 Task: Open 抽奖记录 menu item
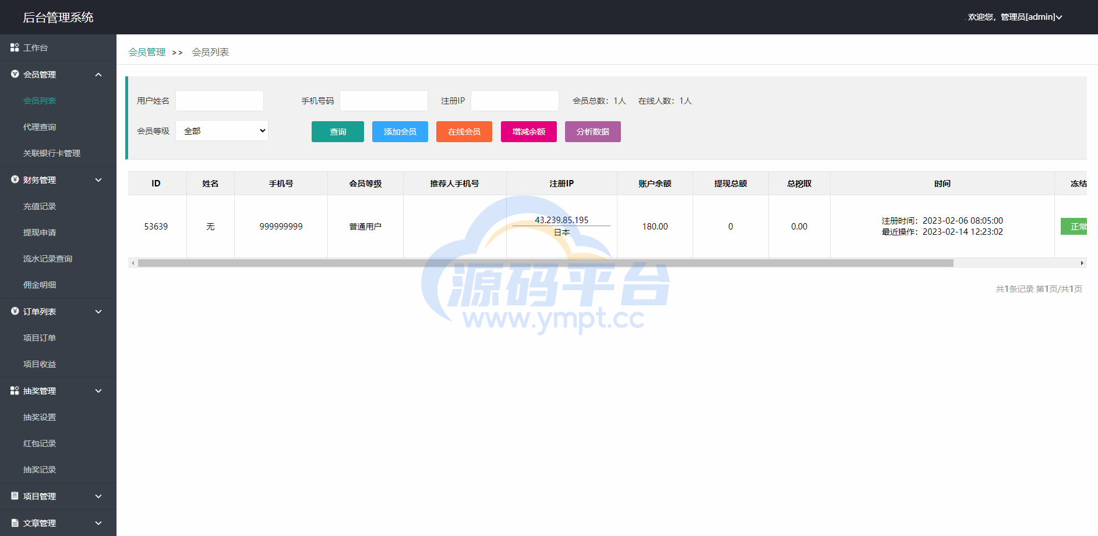point(58,470)
